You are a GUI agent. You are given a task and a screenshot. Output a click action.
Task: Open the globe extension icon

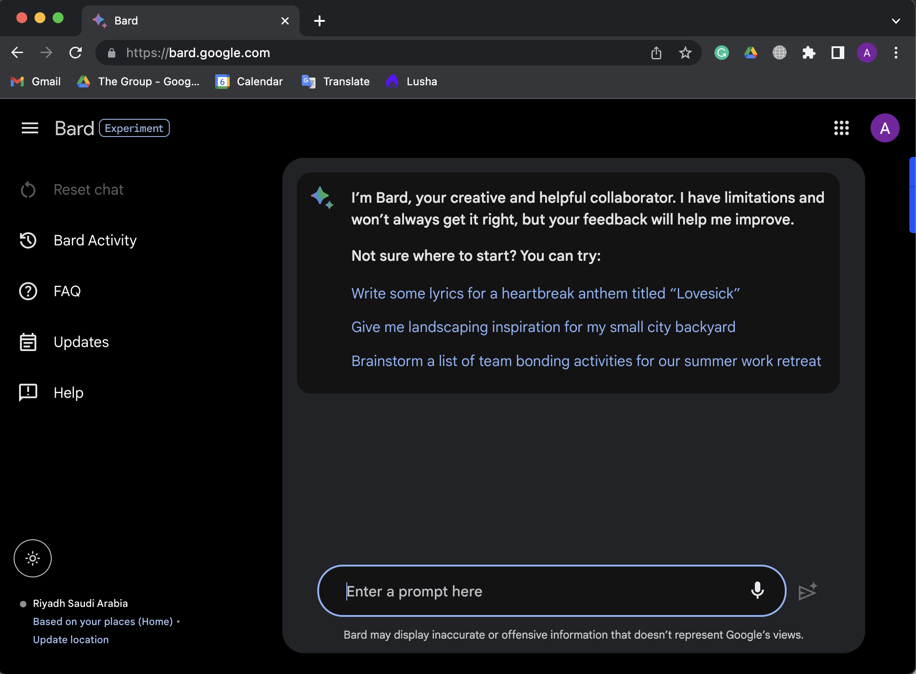point(780,53)
